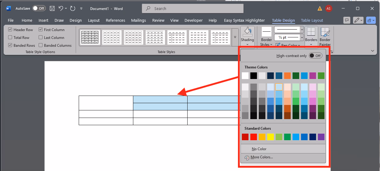Click the Border Painter icon
Image resolution: width=380 pixels, height=171 pixels.
pos(325,32)
